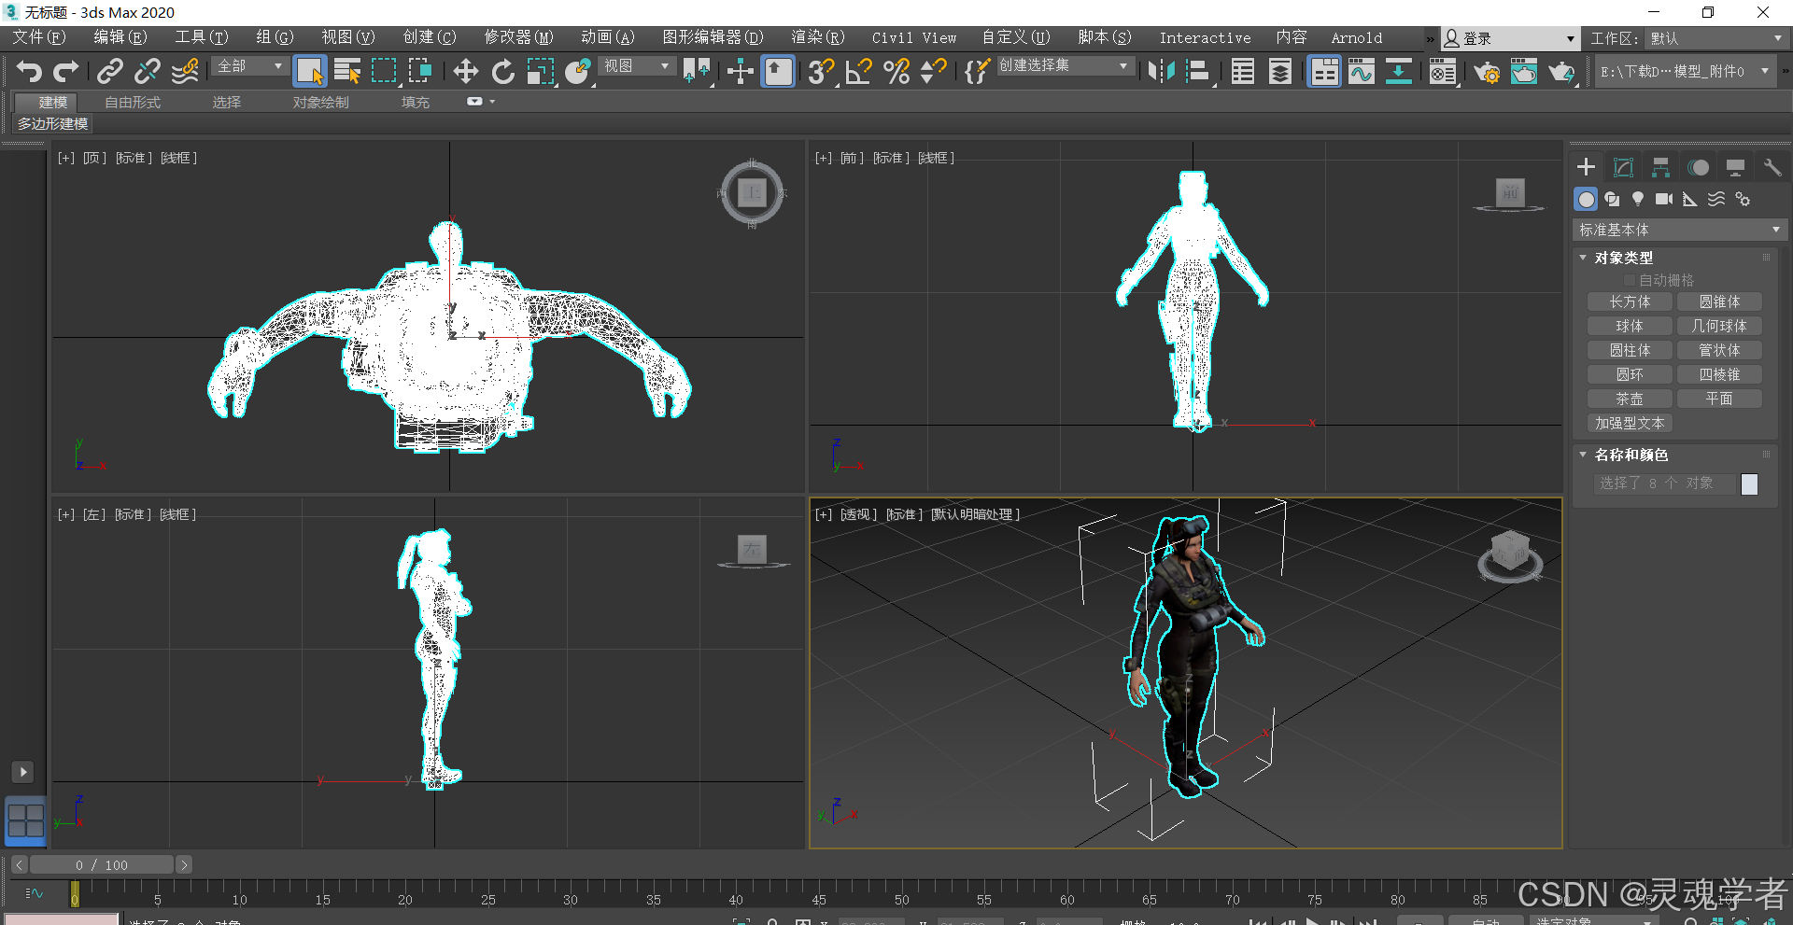
Task: Open the 文件(F) menu
Action: pos(38,37)
